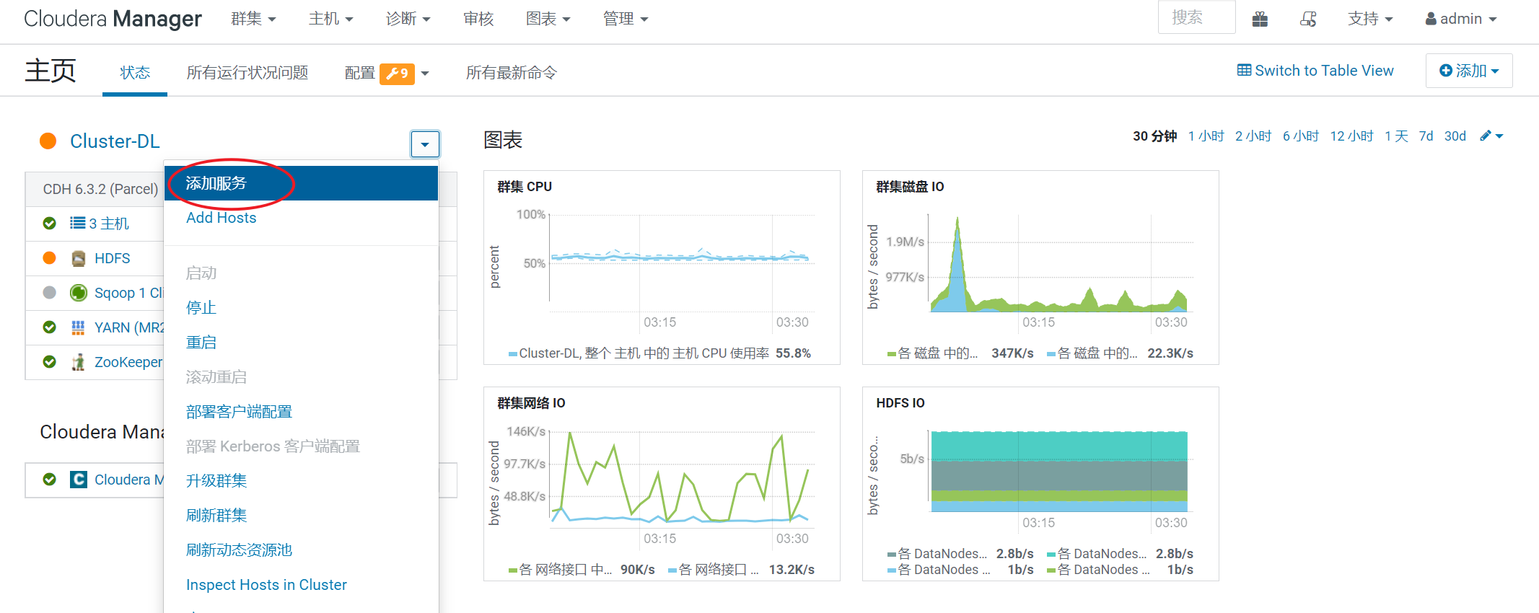Open the HDFS service link
The height and width of the screenshot is (613, 1539).
coord(113,258)
